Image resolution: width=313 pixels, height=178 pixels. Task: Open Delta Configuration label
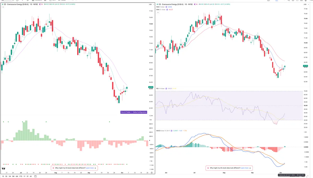pyautogui.click(x=140, y=112)
